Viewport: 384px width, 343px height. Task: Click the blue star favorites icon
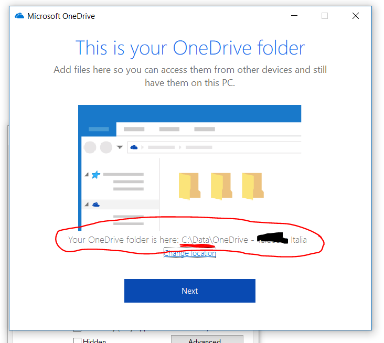[x=95, y=175]
